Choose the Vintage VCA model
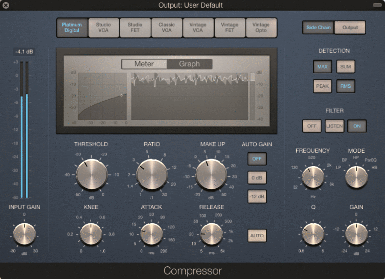 [198, 28]
